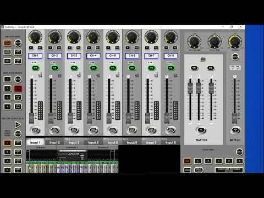Screen dimensions: 264x198
Task: Click the middle Faderbay header in console overview
Action: (72, 147)
